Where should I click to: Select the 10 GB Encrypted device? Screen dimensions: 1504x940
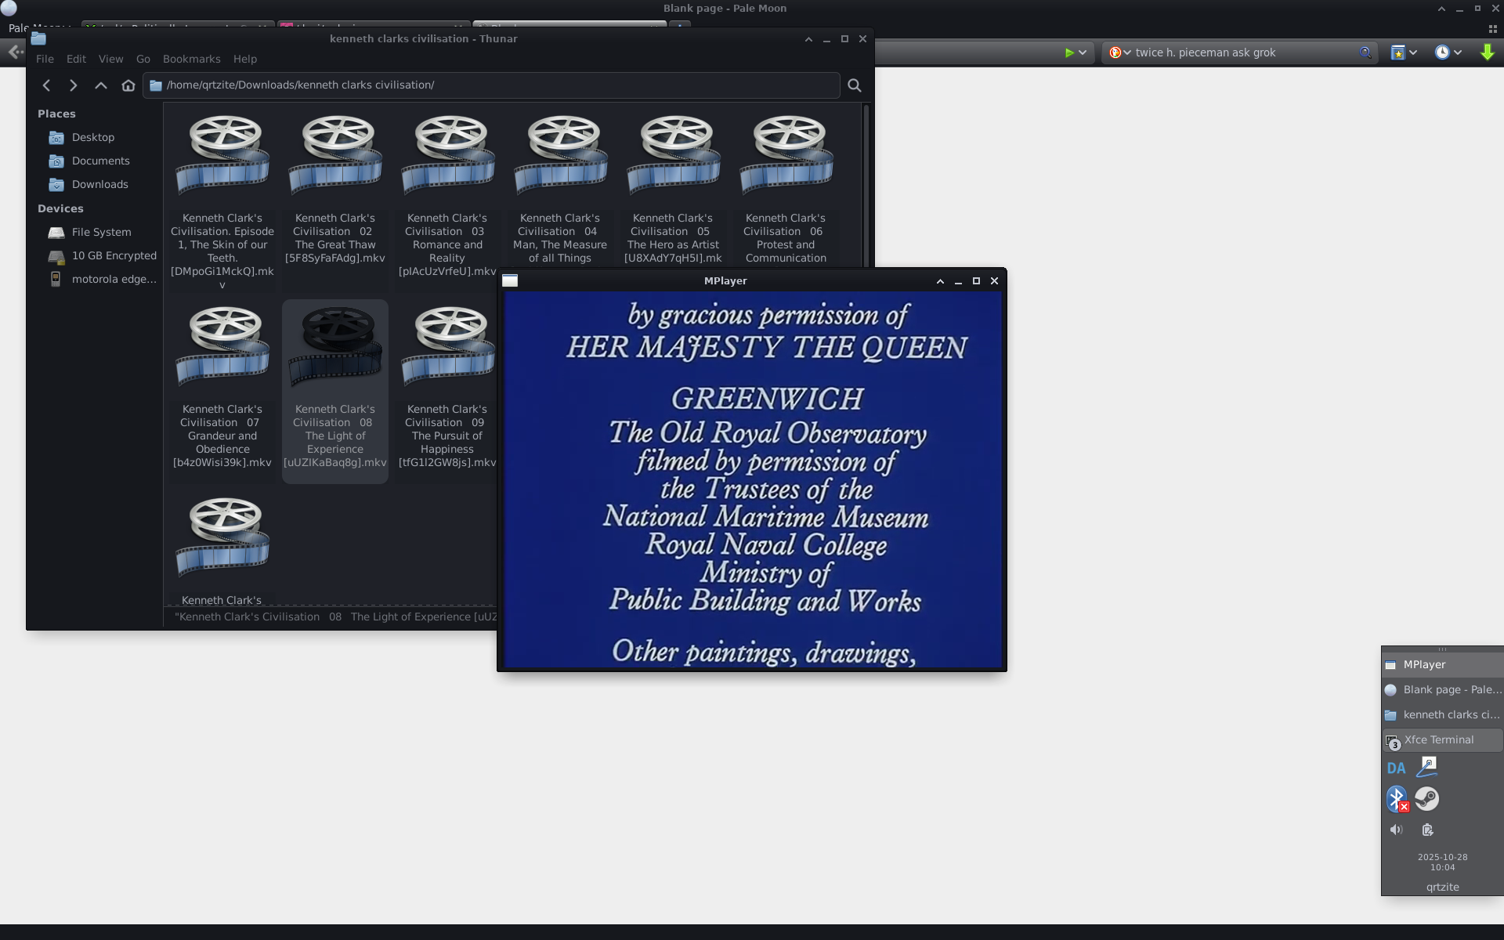point(114,255)
